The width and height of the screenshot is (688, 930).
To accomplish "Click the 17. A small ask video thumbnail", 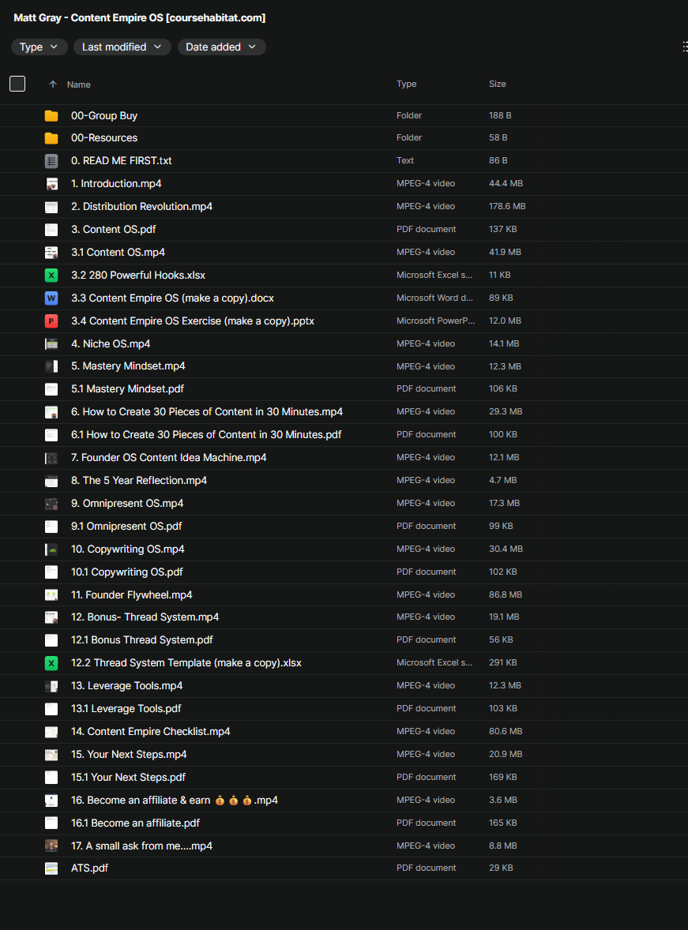I will (51, 846).
